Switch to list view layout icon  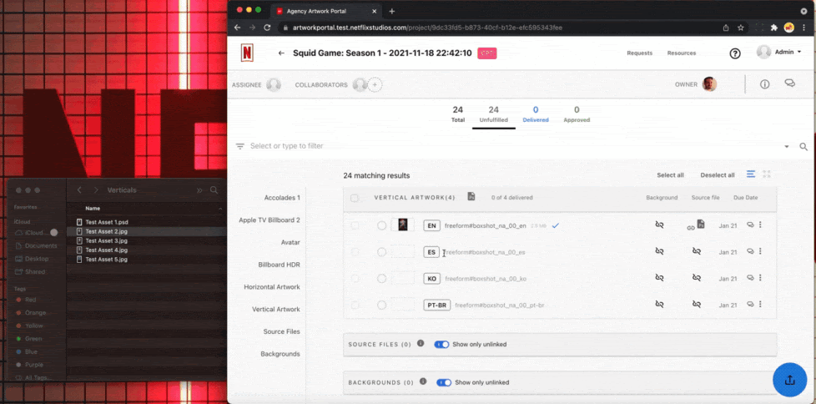coord(751,174)
